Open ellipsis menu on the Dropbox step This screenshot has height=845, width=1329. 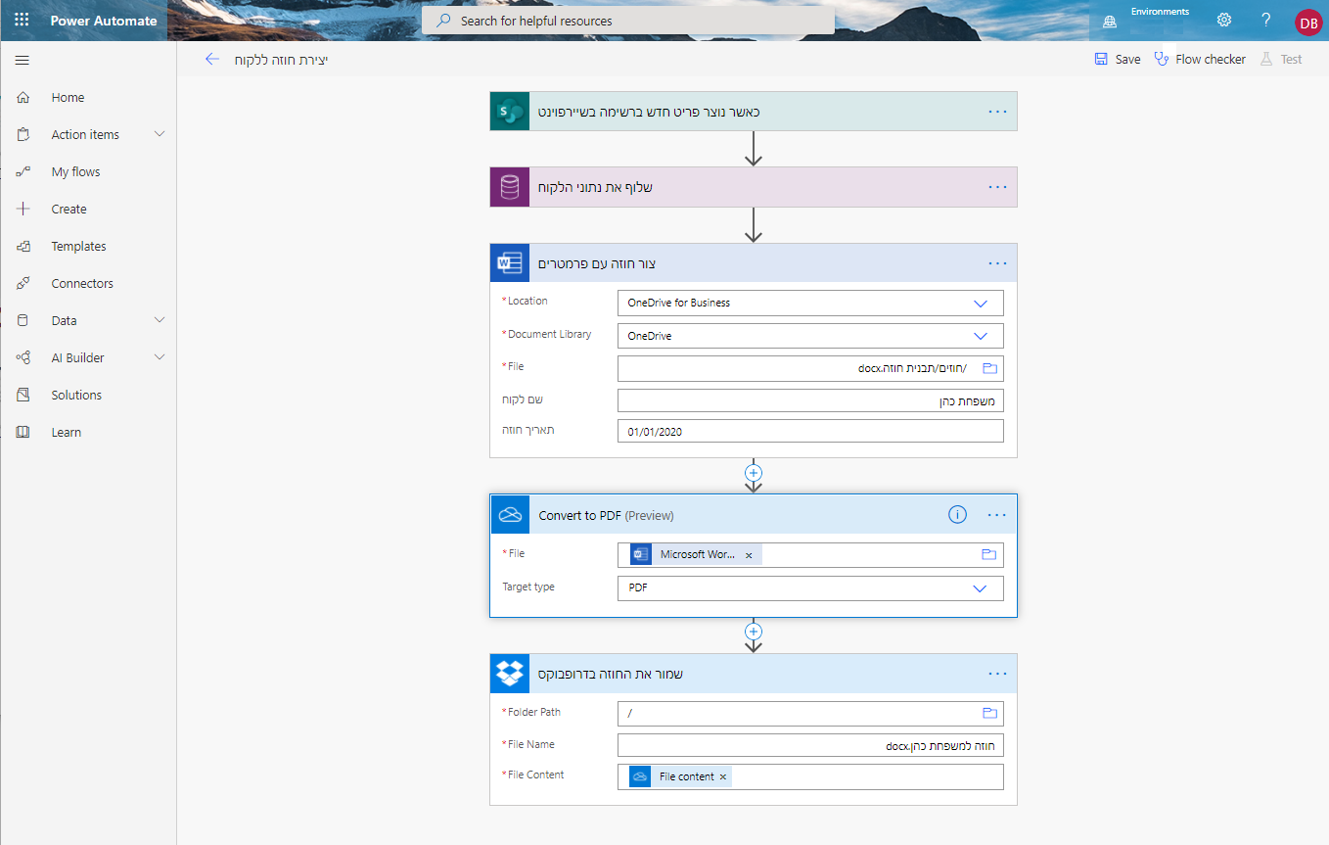(997, 673)
